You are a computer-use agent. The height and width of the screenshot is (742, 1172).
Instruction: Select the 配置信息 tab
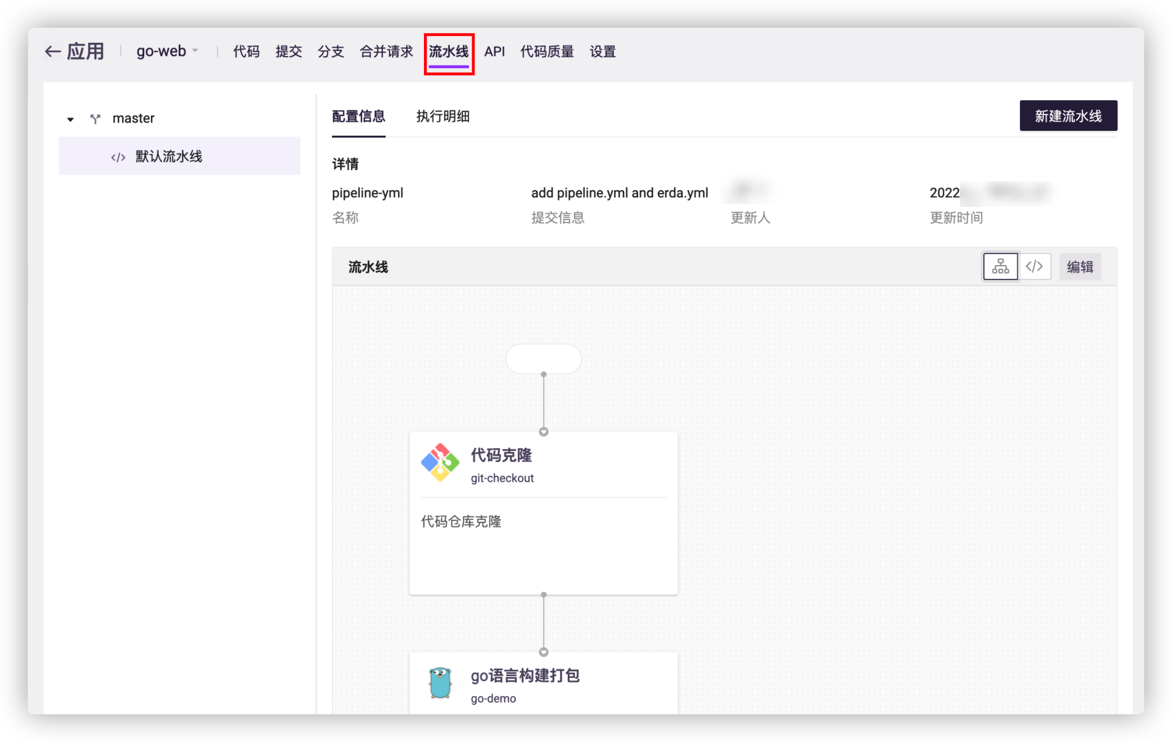[x=358, y=116]
